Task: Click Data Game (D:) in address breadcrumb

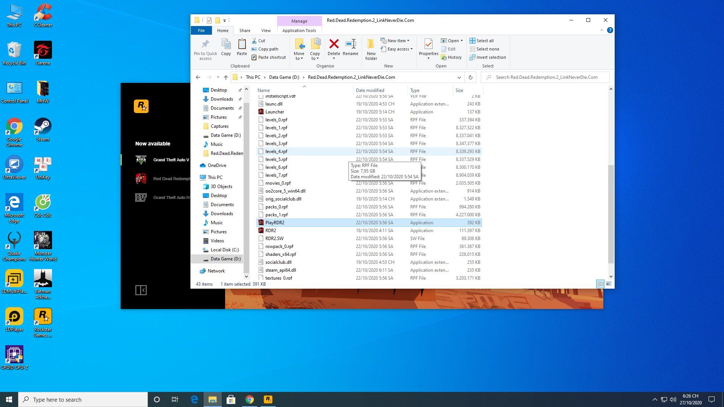Action: tap(284, 77)
